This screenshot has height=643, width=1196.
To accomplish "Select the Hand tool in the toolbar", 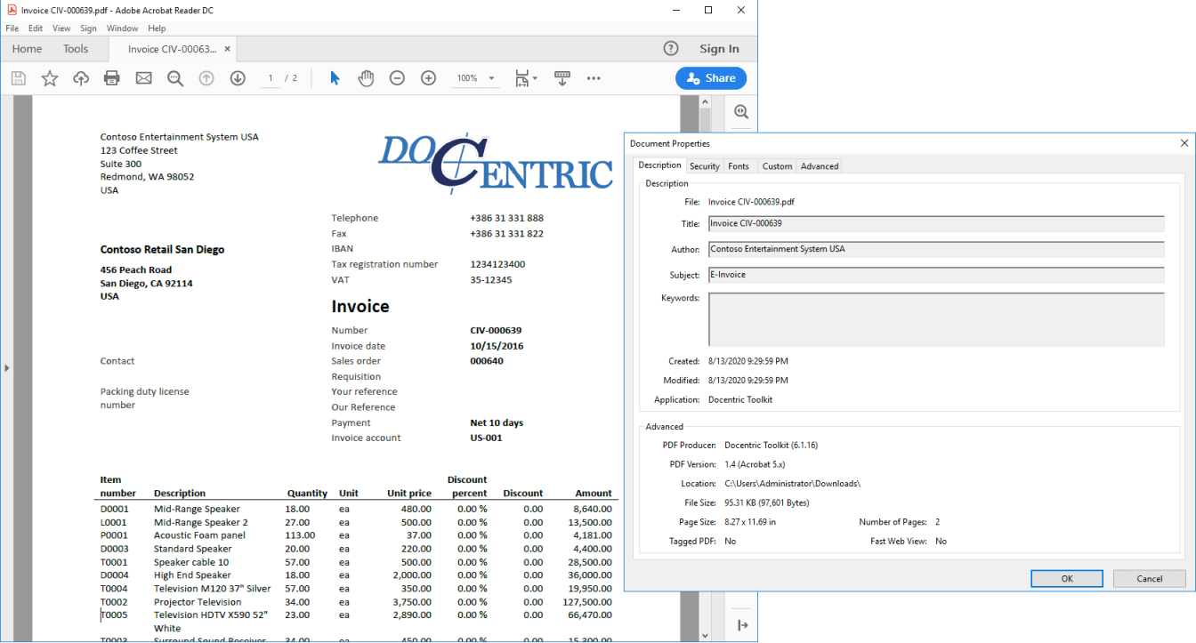I will click(x=366, y=78).
